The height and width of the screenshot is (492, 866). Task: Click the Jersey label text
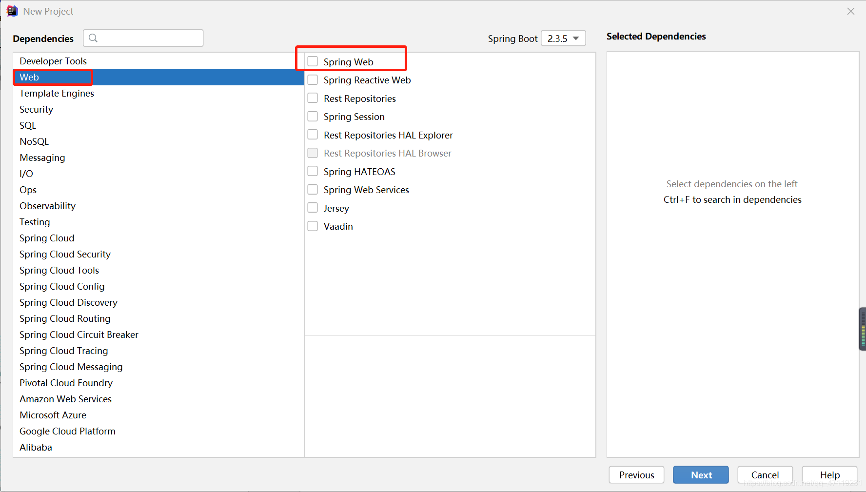tap(336, 208)
